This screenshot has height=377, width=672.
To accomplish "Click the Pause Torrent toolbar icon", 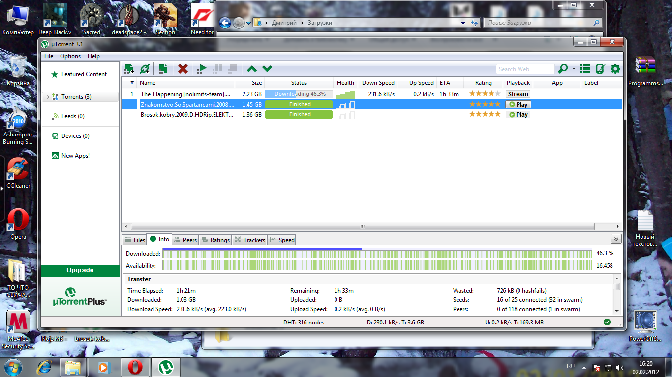I will click(217, 69).
